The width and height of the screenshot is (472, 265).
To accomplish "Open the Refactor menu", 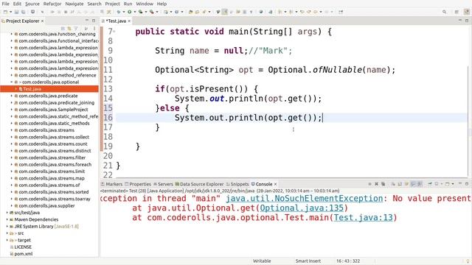I will click(52, 4).
